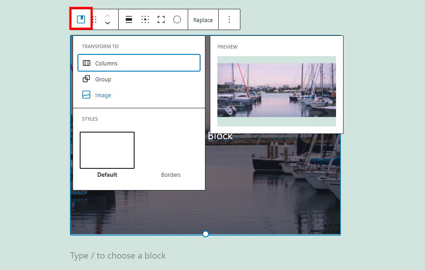Move the block down with the down chevron
Viewport: 425px width, 270px height.
point(108,23)
